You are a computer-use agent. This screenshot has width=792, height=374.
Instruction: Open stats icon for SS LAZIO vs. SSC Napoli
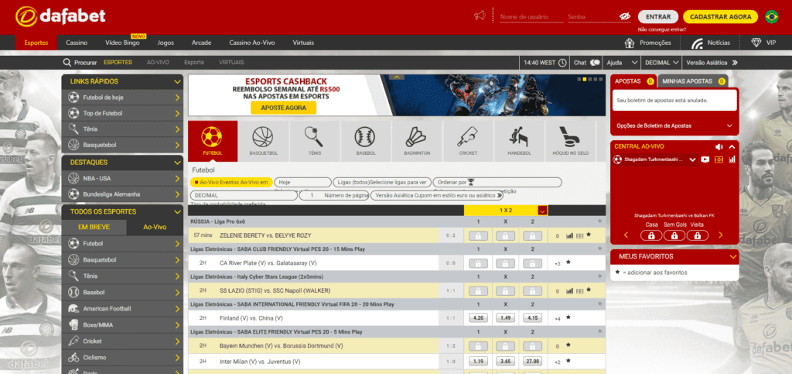pos(570,290)
